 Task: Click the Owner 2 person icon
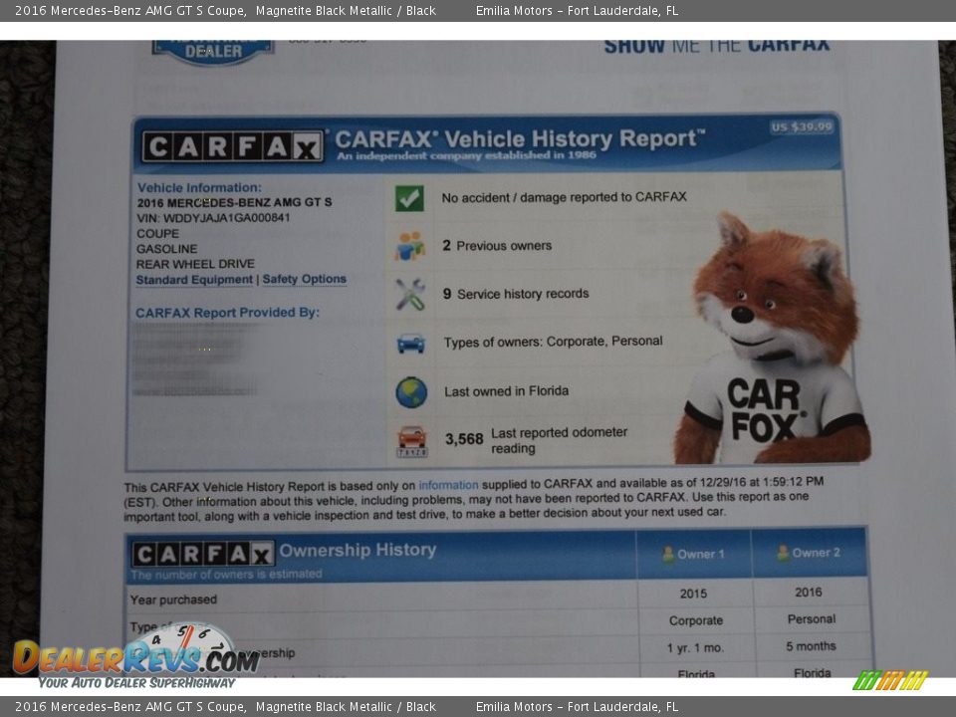coord(783,553)
